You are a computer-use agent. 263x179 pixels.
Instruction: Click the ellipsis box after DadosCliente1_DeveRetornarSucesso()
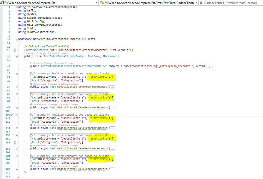tap(113, 128)
